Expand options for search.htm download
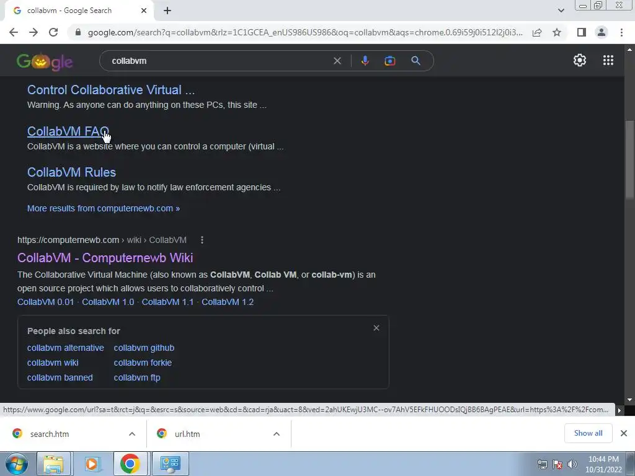The height and width of the screenshot is (476, 635). [132, 434]
